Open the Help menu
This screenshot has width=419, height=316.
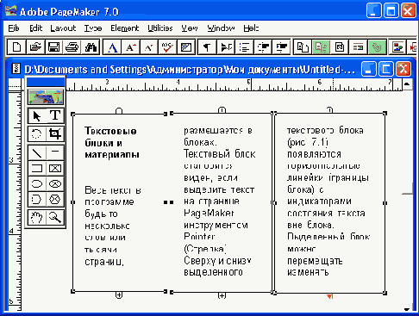pos(251,28)
